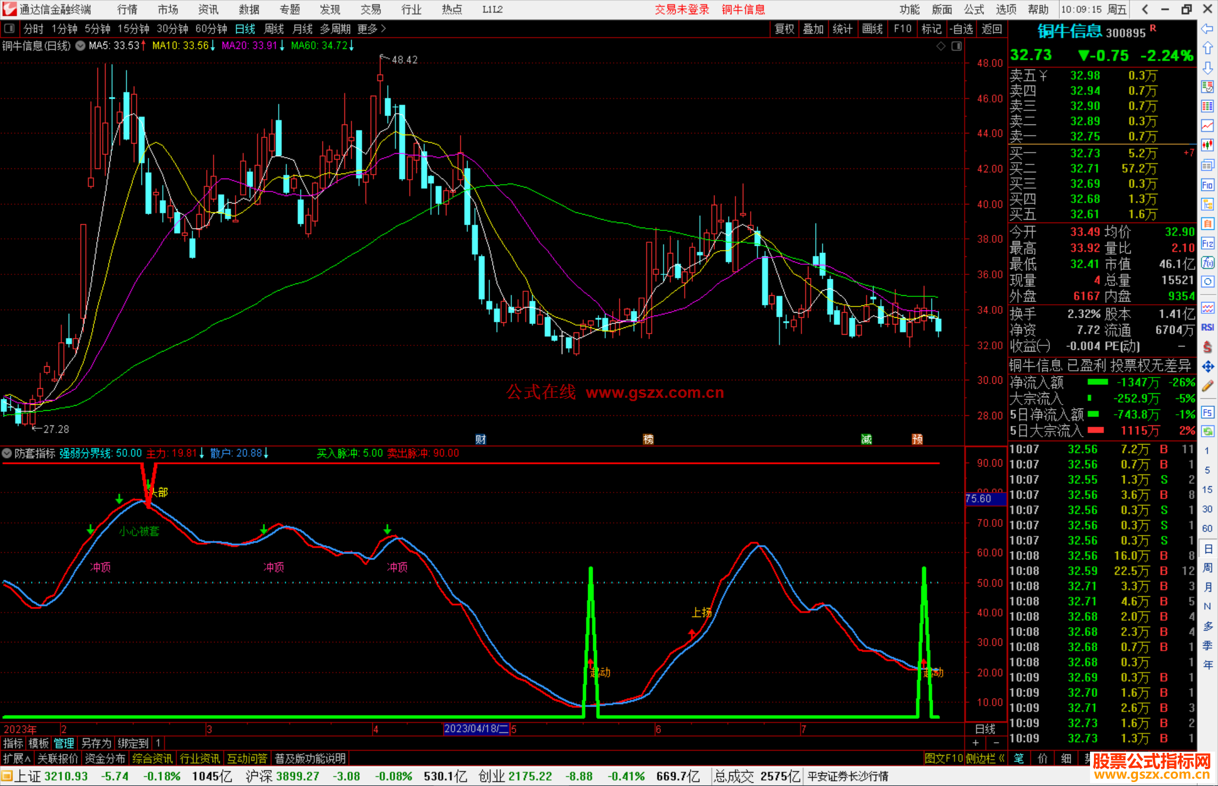Click the chart zoom-in plus button
The image size is (1218, 786).
(976, 743)
